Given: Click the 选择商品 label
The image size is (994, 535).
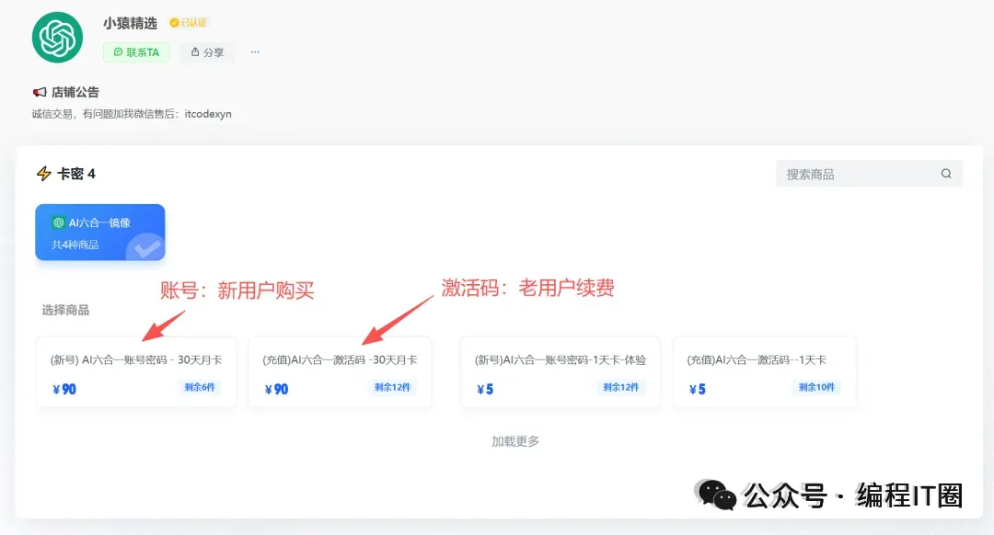Looking at the screenshot, I should (x=65, y=310).
